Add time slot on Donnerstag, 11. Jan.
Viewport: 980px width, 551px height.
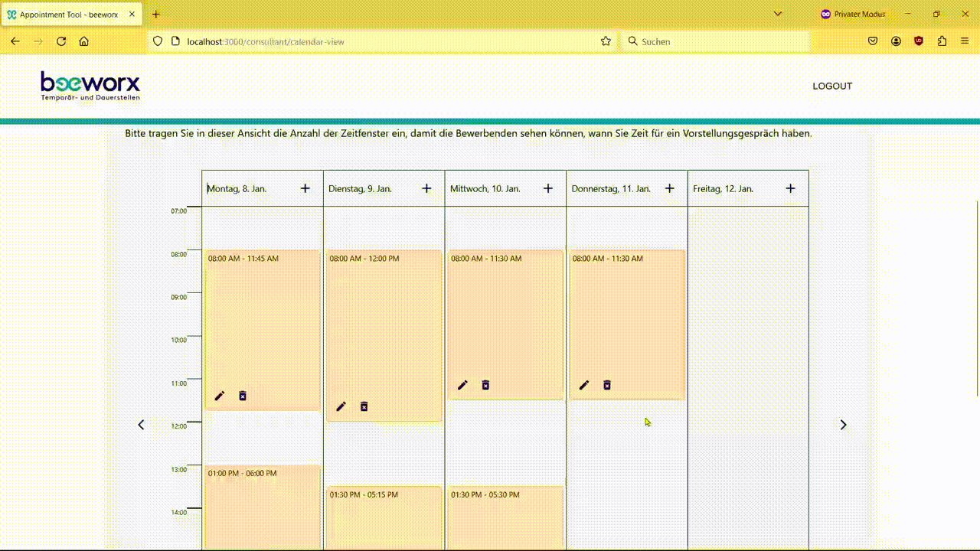click(x=669, y=188)
